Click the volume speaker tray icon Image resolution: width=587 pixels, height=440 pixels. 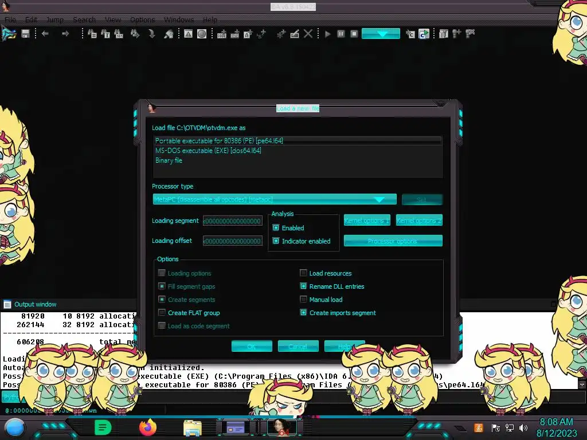pyautogui.click(x=523, y=427)
